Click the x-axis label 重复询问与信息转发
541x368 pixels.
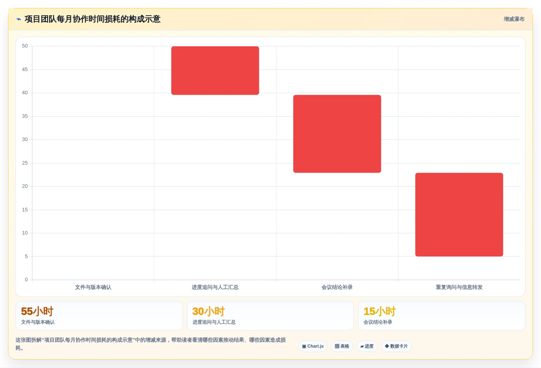459,287
